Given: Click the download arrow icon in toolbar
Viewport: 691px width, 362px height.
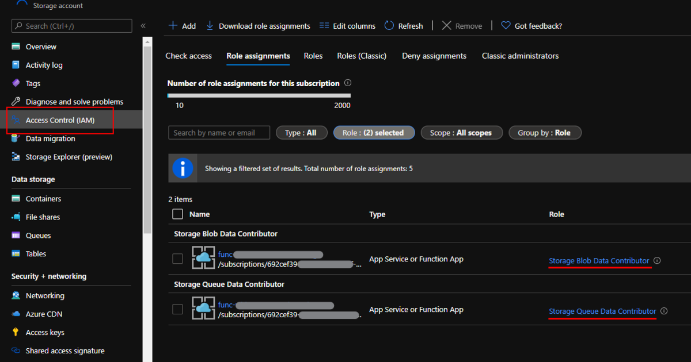Looking at the screenshot, I should tap(210, 26).
